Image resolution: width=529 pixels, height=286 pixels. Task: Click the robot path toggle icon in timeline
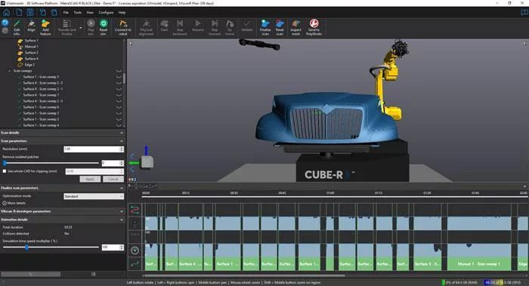pos(135,211)
